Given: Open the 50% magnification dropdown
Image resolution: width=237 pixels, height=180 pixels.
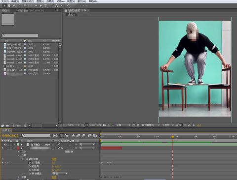Looking at the screenshot, I should click(74, 125).
